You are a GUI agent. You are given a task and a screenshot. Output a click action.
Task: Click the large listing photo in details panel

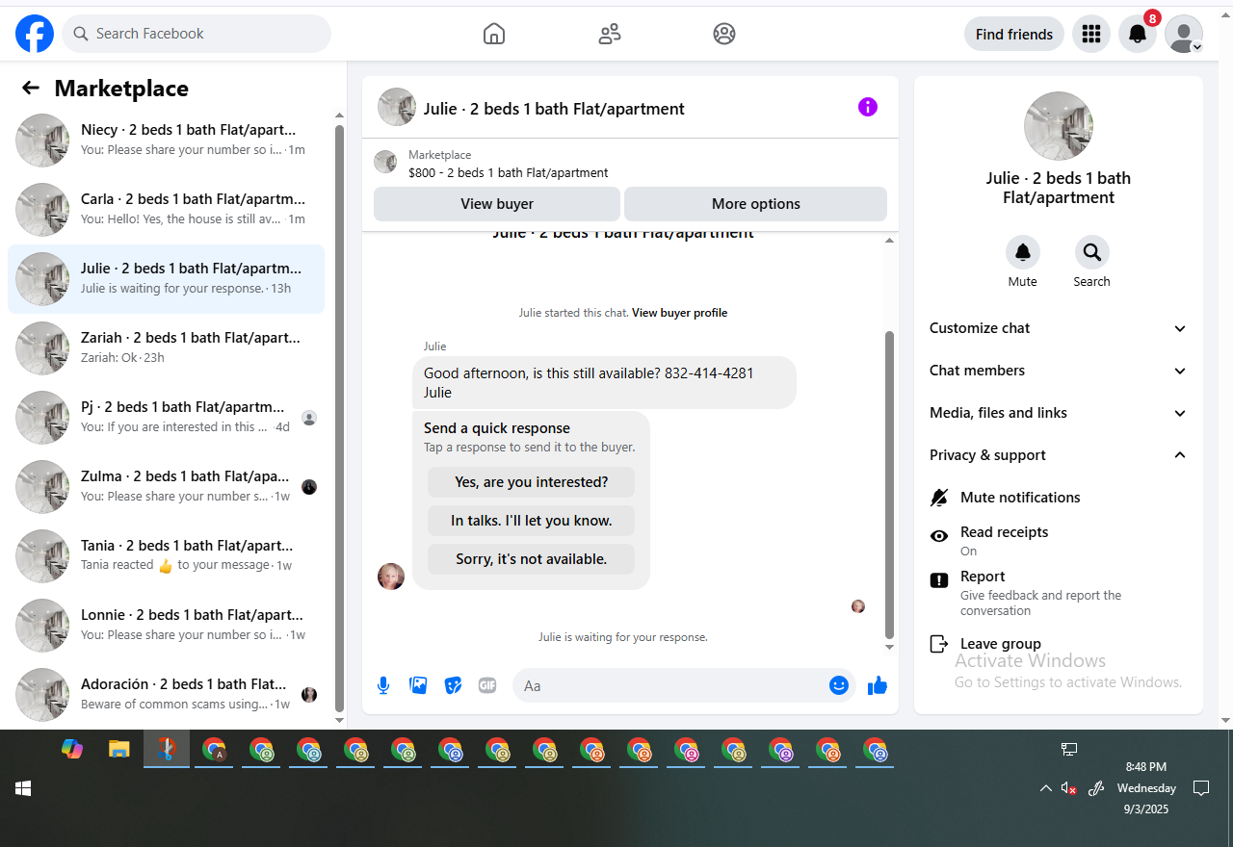click(1059, 126)
